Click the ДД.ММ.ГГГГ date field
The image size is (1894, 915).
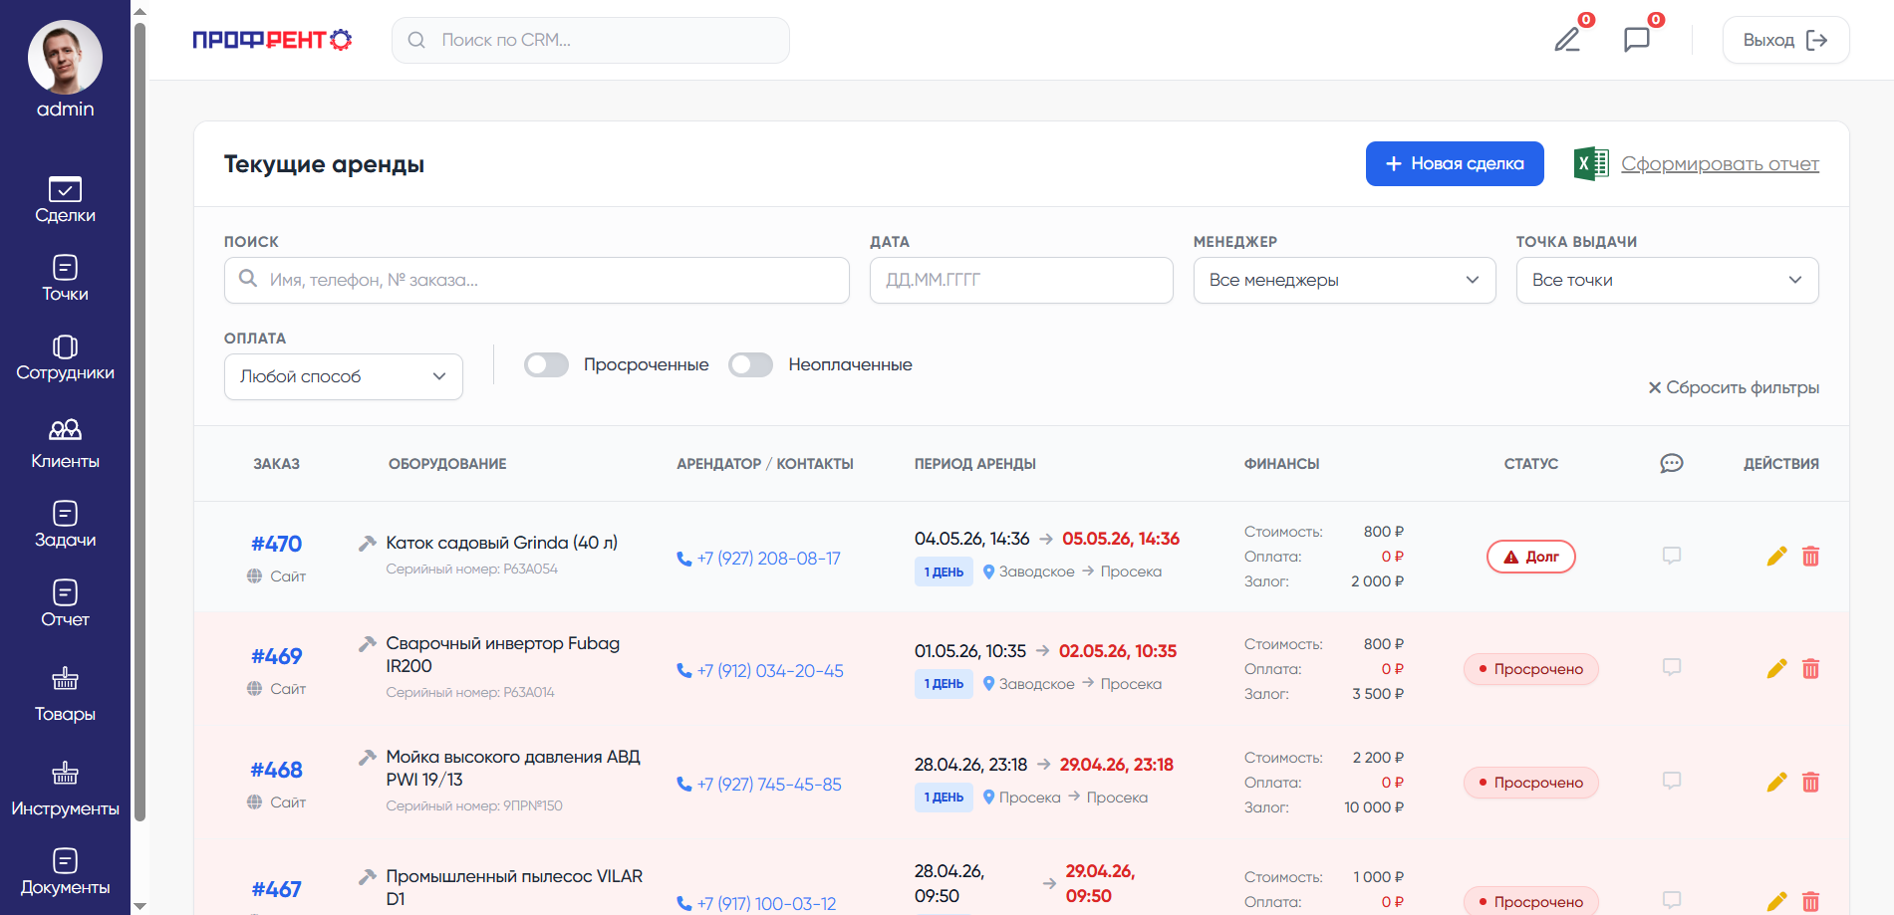(x=1021, y=280)
